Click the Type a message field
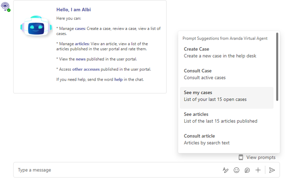Image resolution: width=285 pixels, height=180 pixels. [x=118, y=170]
